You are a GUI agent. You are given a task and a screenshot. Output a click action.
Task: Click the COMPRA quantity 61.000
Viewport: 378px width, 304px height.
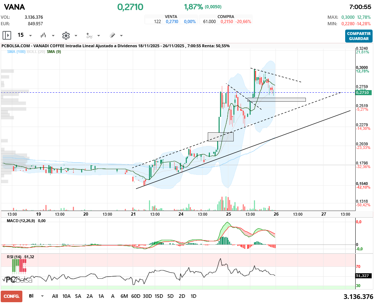pyautogui.click(x=209, y=21)
